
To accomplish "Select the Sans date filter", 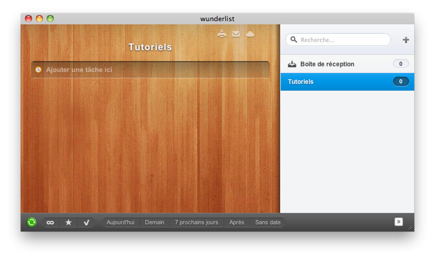I will click(x=268, y=222).
